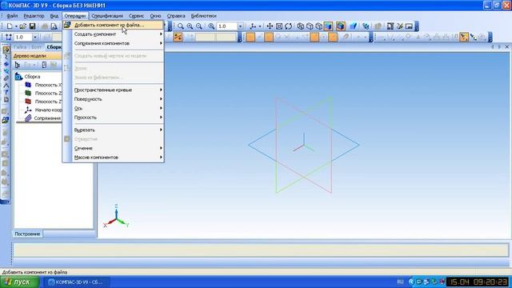Click the Дерево модели panel header
Screen dimensions: 512x288
(38, 56)
